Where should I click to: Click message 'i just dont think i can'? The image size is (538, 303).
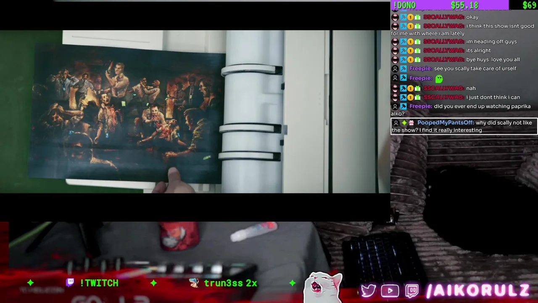pos(493,98)
